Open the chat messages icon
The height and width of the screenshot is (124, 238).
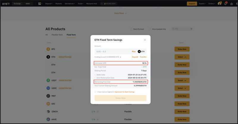pos(220,4)
